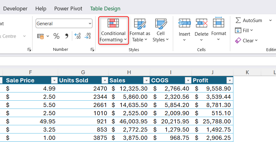Image resolution: width=276 pixels, height=142 pixels.
Task: Open Alignment settings dialog launcher
Action: click(29, 50)
